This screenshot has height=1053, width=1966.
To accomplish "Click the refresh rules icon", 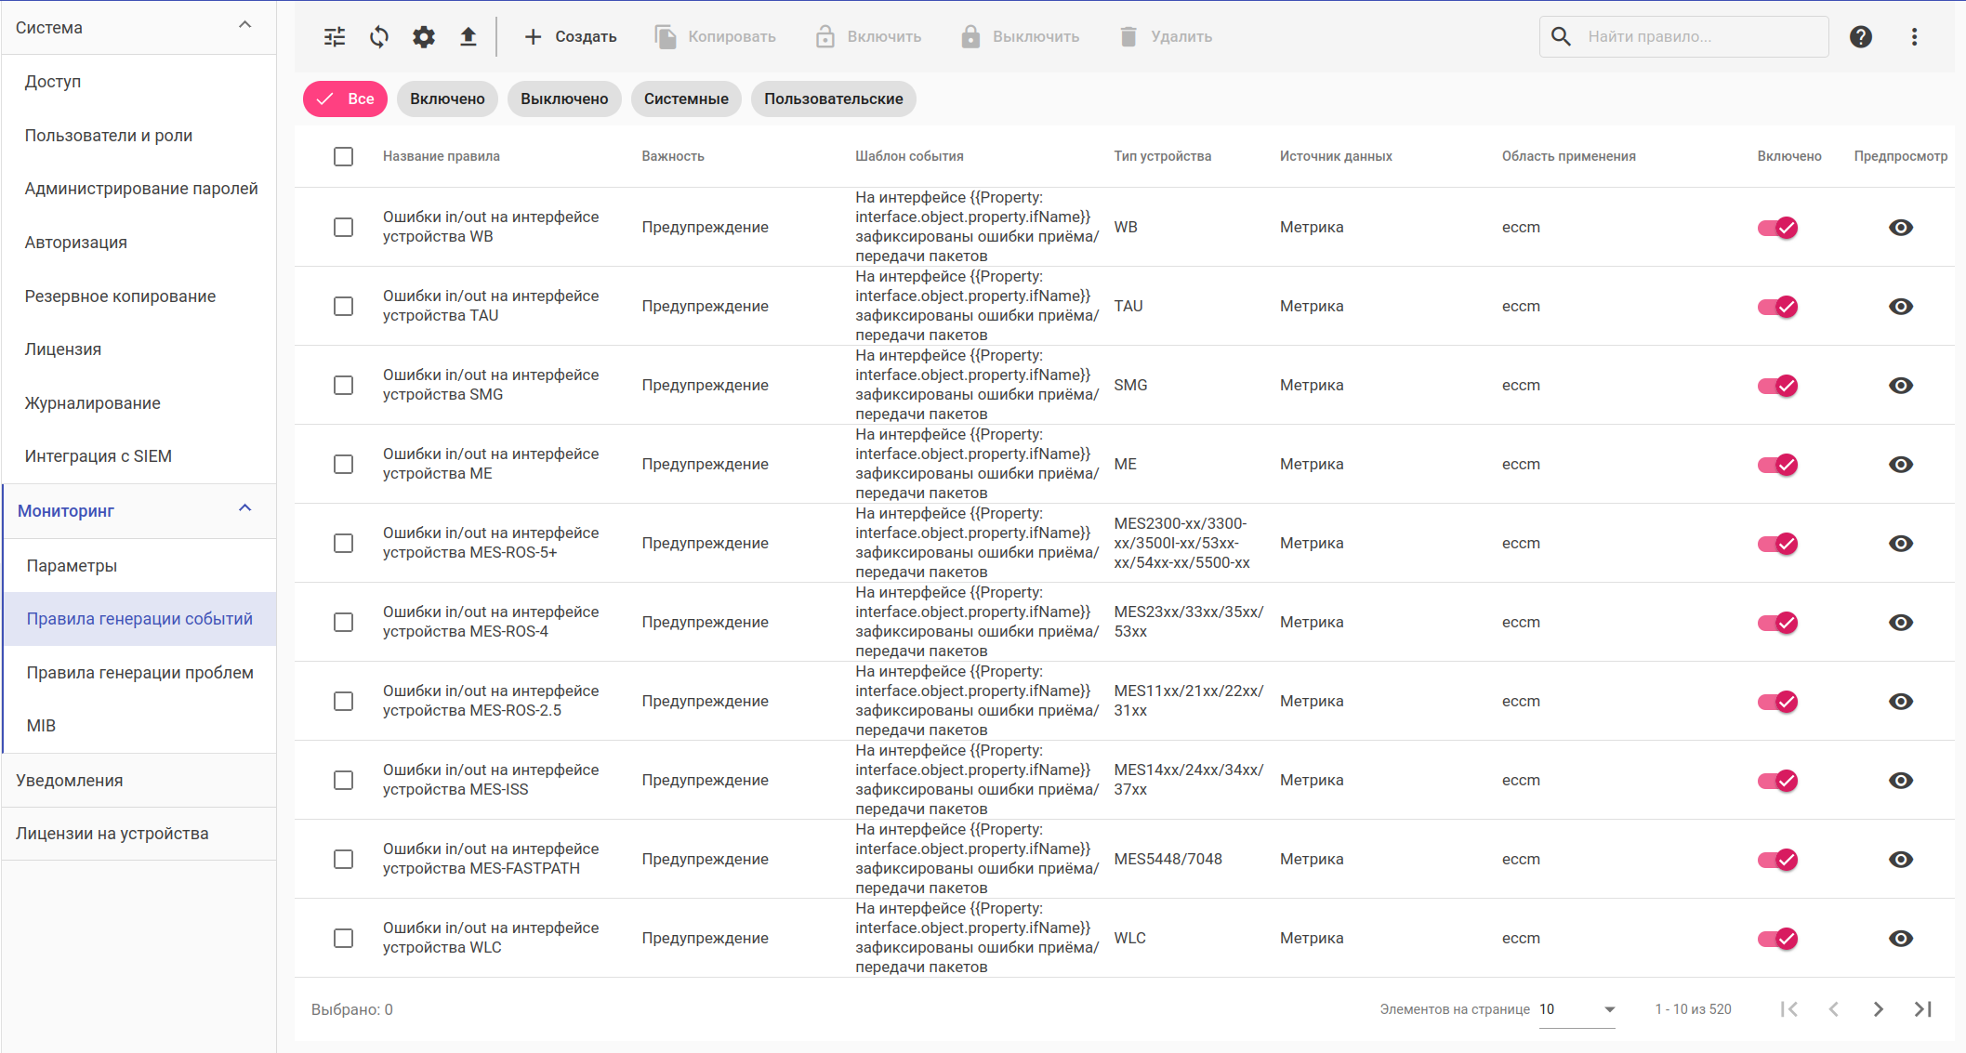I will click(379, 37).
